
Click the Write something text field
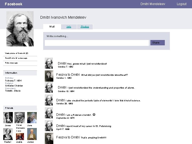(97, 43)
